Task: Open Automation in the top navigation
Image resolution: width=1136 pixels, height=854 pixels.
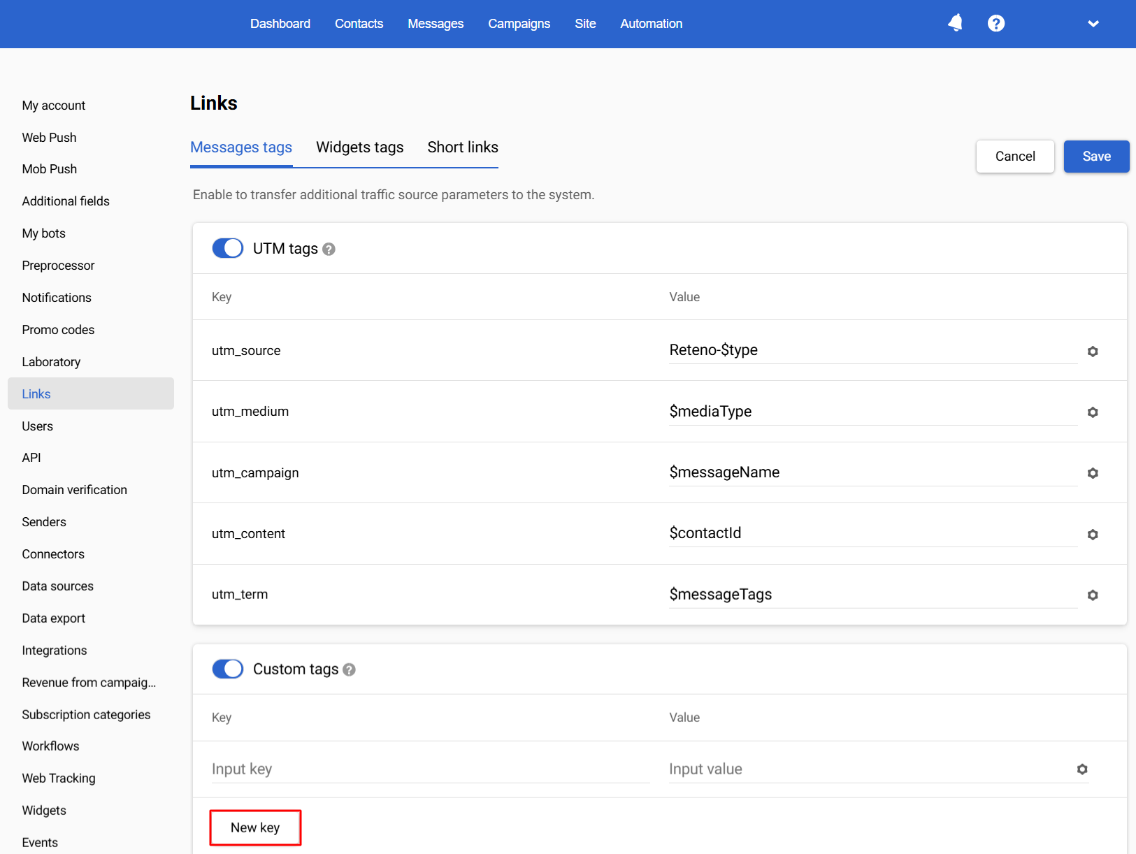Action: [x=652, y=24]
